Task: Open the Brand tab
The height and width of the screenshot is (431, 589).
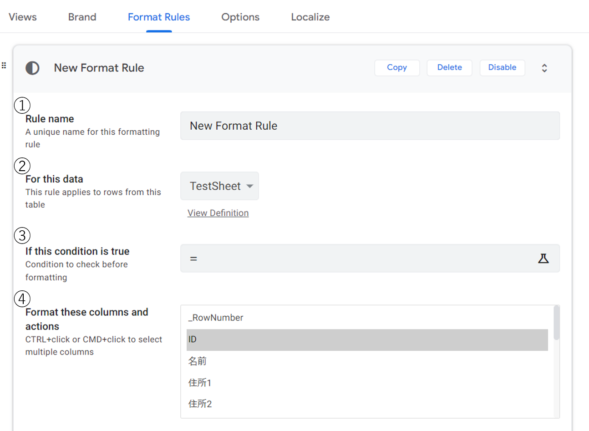Action: (x=82, y=17)
